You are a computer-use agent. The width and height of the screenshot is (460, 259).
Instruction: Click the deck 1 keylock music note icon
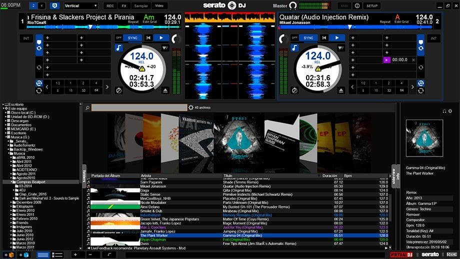[119, 48]
